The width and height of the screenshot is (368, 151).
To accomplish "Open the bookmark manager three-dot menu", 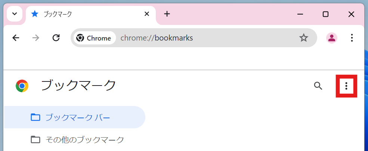I will [x=346, y=86].
